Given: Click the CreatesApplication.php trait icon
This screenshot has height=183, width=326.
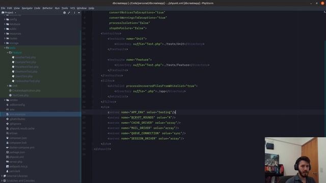Looking at the screenshot, I should [x=10, y=90].
